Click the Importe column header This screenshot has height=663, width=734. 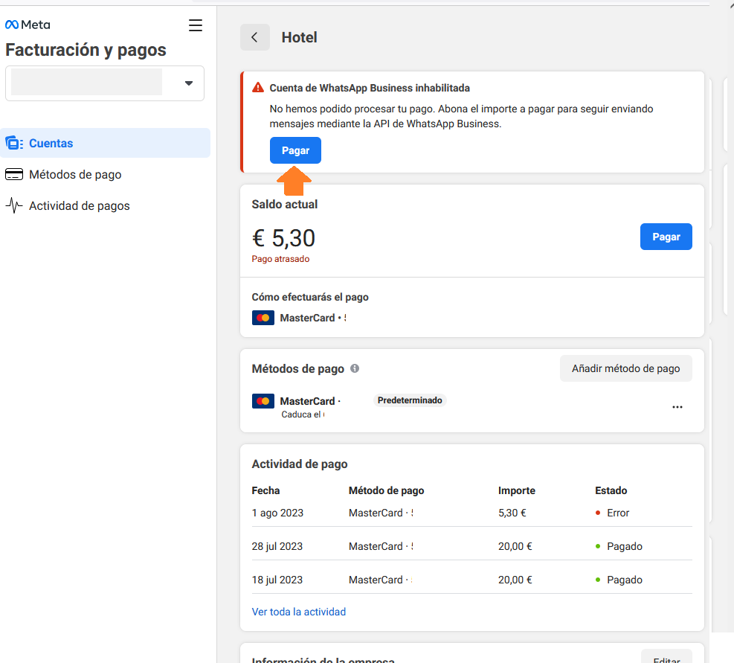coord(517,490)
